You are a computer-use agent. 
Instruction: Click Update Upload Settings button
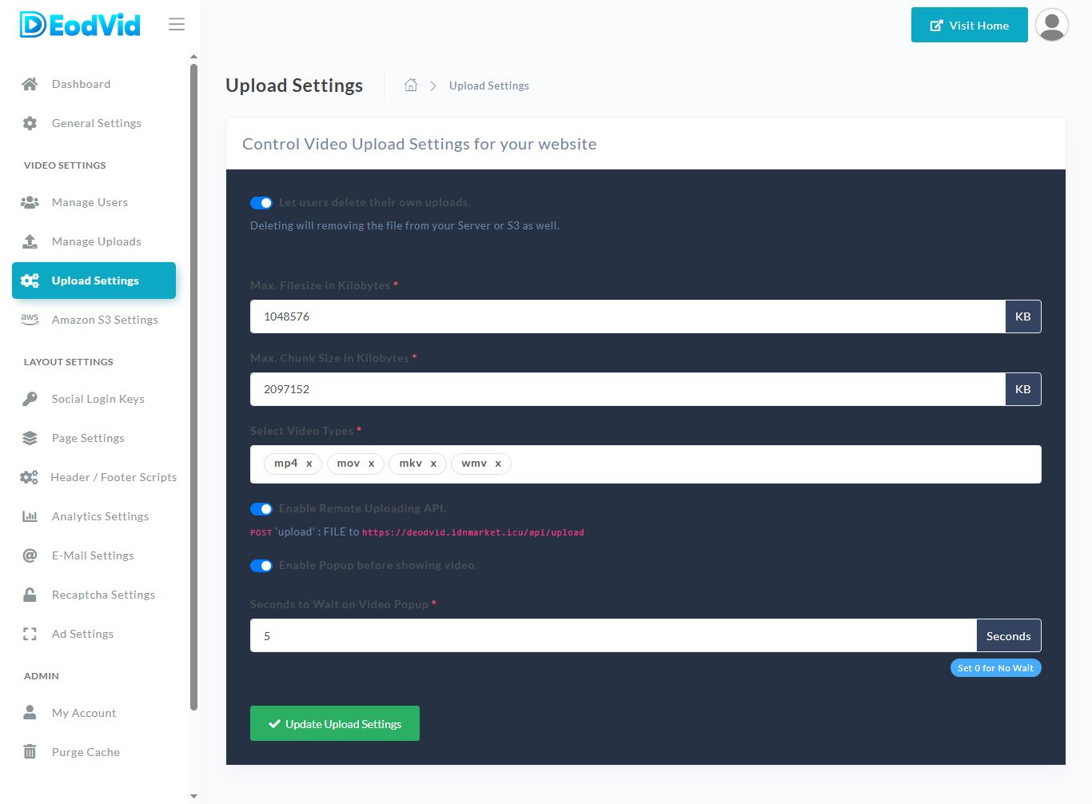pyautogui.click(x=335, y=723)
